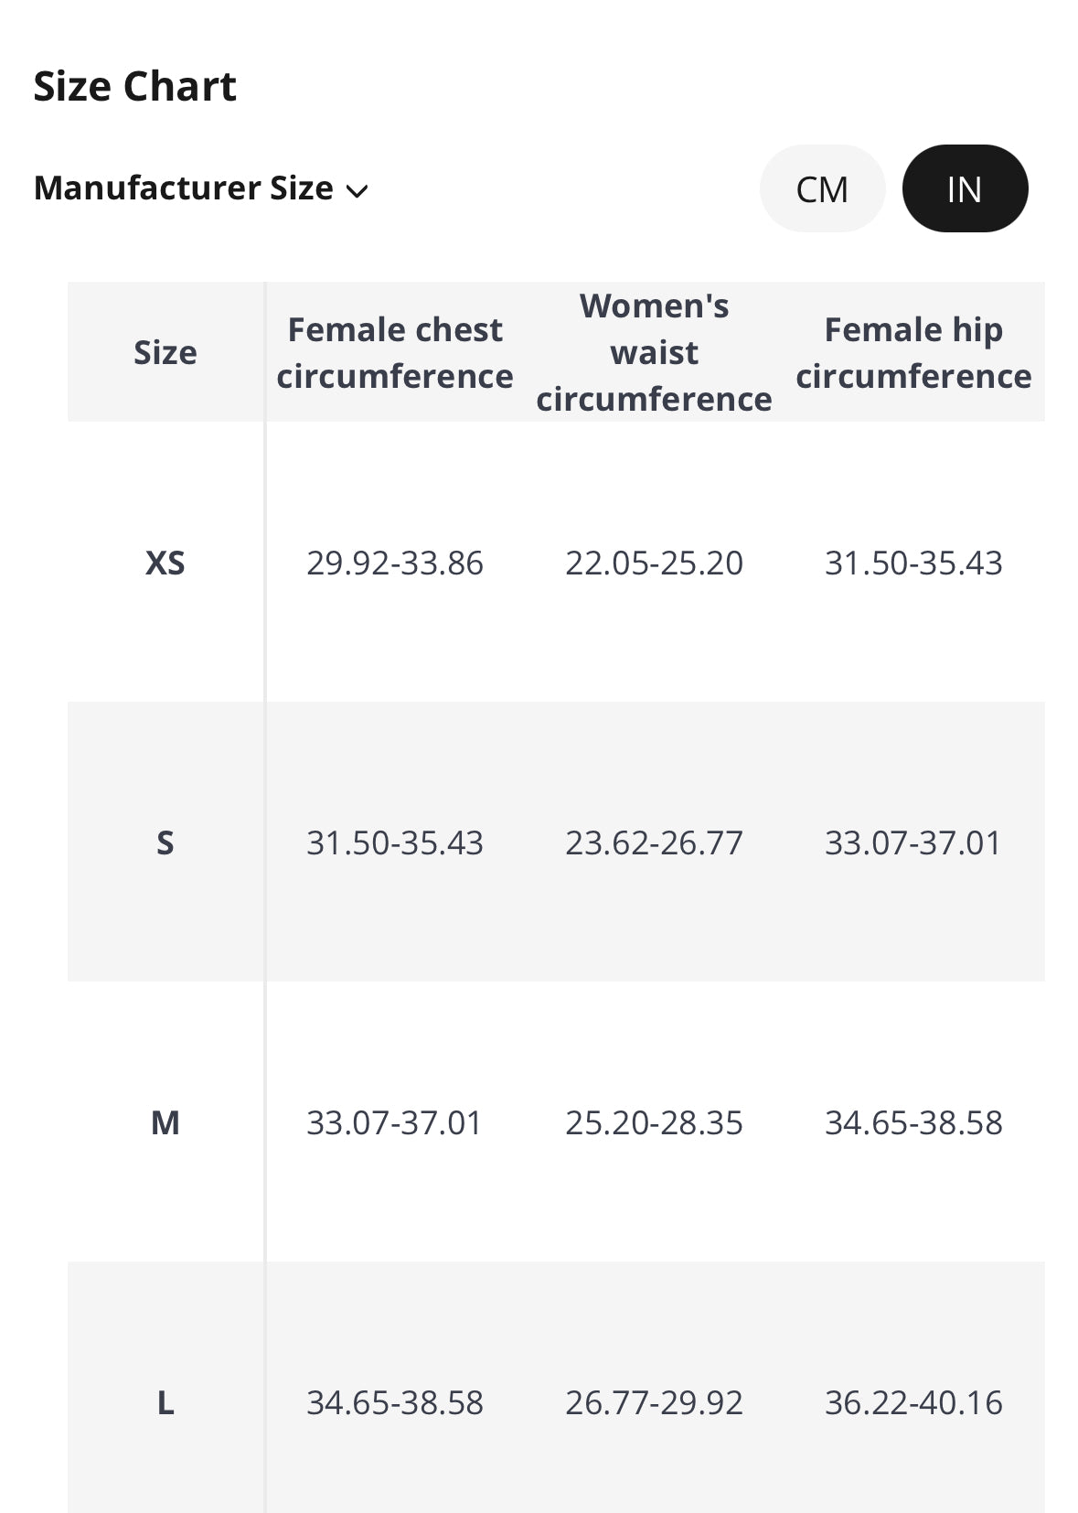
Task: Click the Size Chart heading
Action: point(135,86)
